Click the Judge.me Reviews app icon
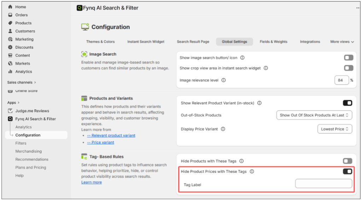This screenshot has width=362, height=200. [x=10, y=111]
